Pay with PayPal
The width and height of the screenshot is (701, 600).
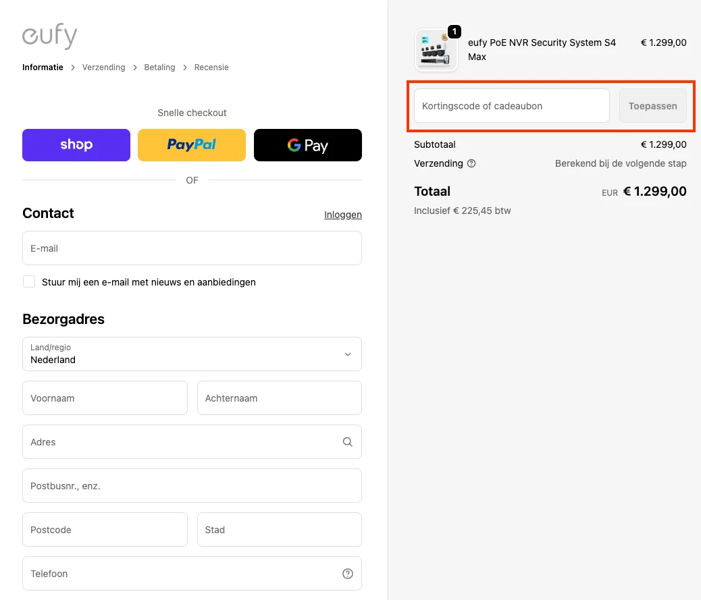click(x=191, y=144)
